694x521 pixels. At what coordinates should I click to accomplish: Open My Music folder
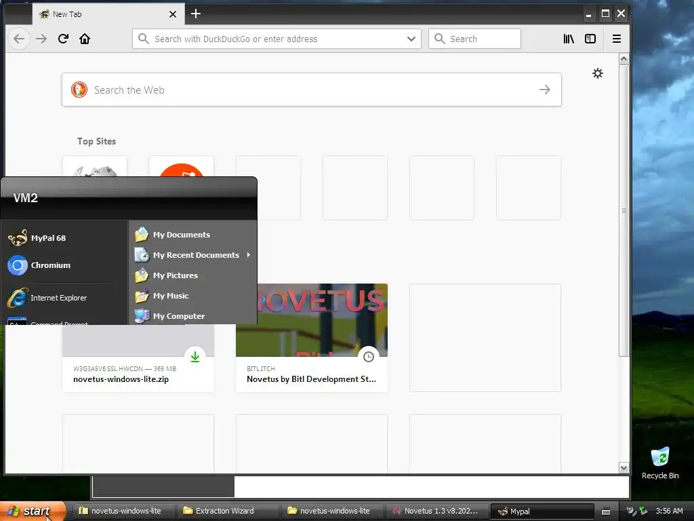tap(192, 296)
